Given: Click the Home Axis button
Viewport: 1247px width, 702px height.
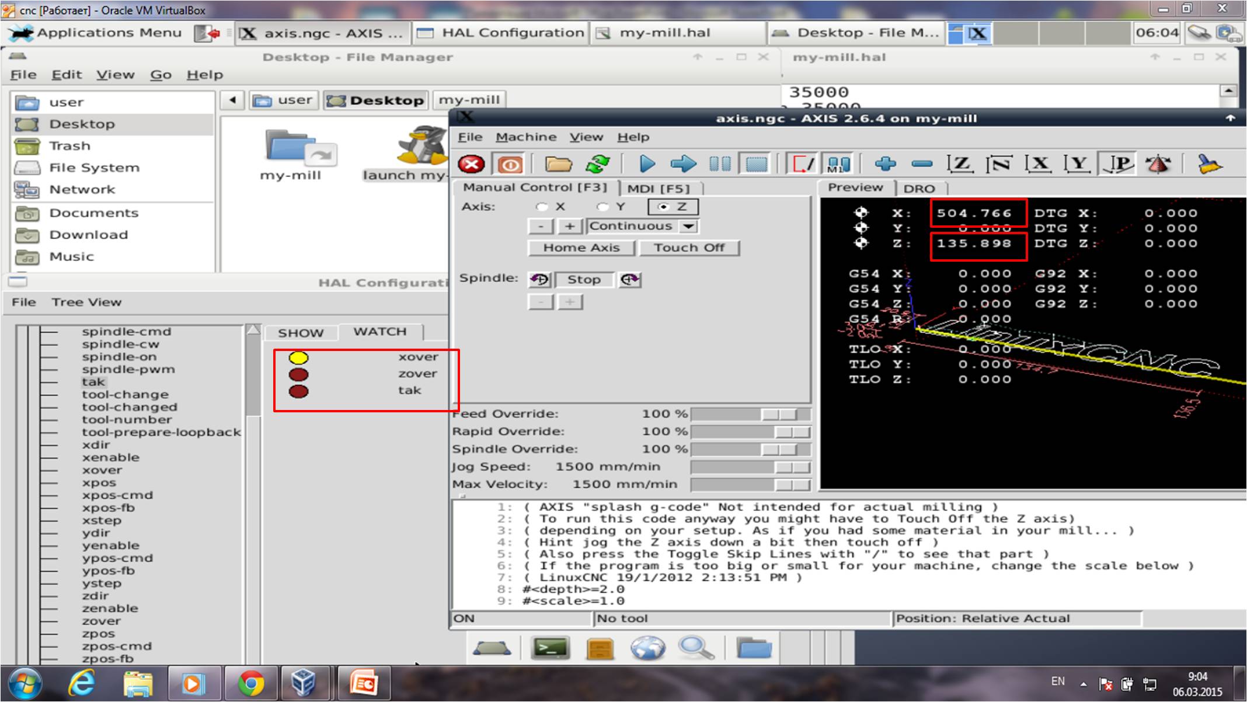Looking at the screenshot, I should click(581, 248).
